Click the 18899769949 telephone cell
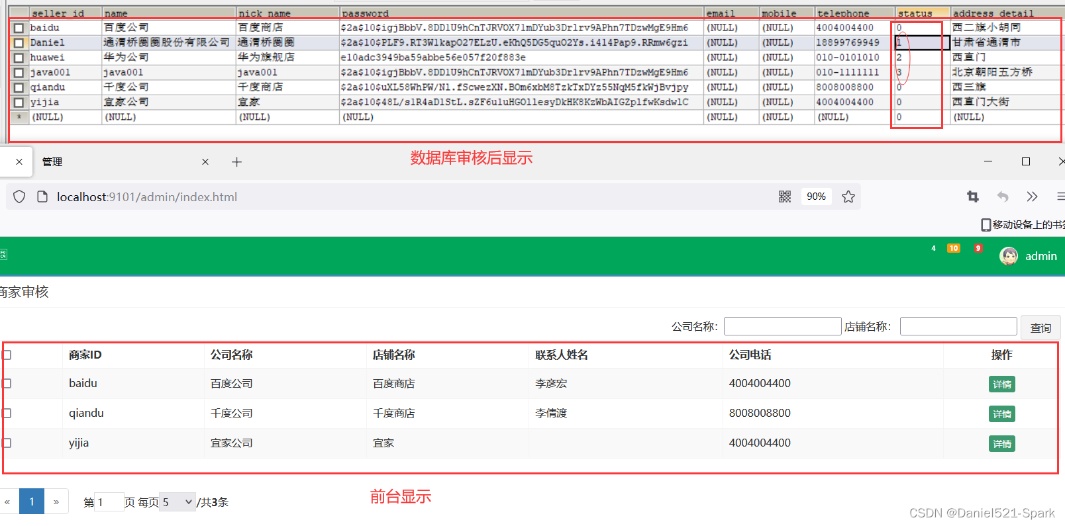Viewport: 1065px width, 526px height. pyautogui.click(x=853, y=42)
